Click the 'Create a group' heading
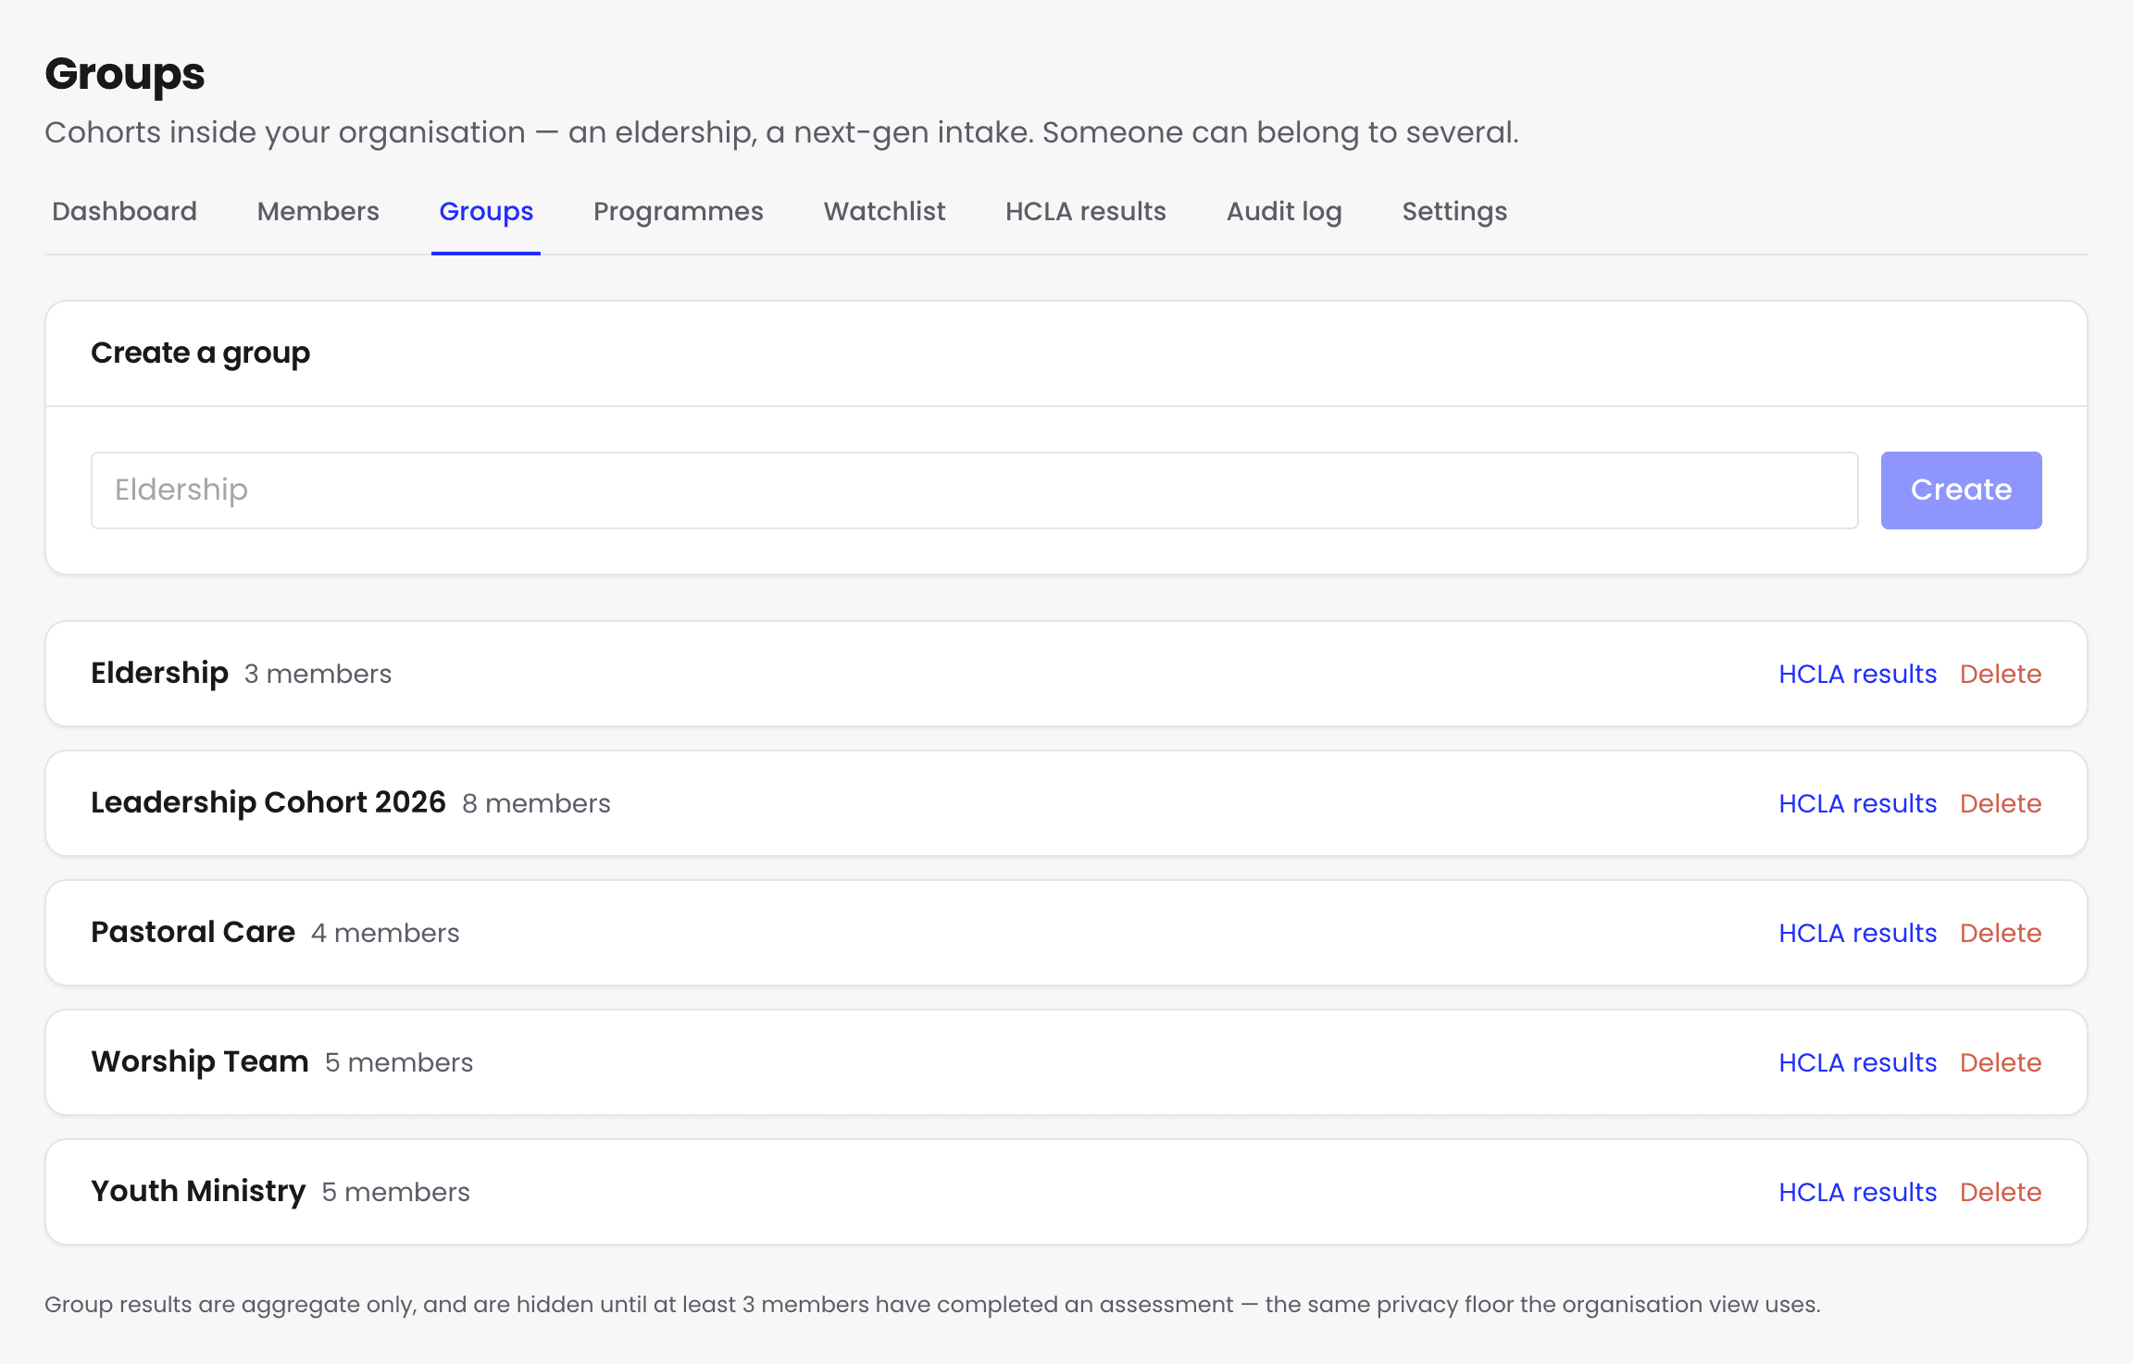Viewport: 2133px width, 1364px height. [x=200, y=353]
